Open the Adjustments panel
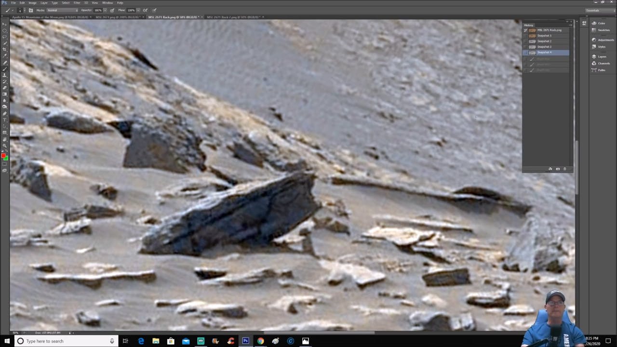 pos(605,40)
